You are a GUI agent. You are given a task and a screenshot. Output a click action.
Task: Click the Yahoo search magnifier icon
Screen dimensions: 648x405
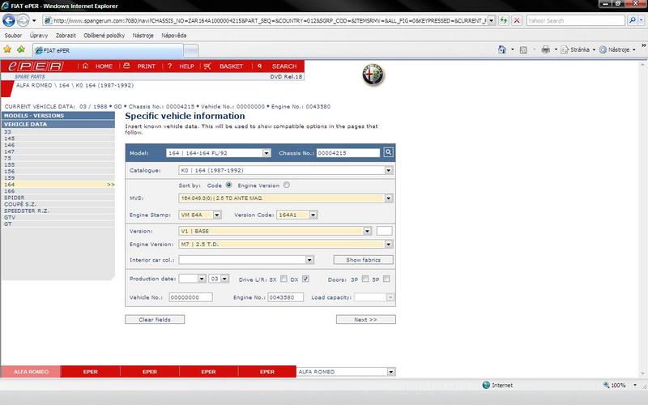(x=632, y=20)
